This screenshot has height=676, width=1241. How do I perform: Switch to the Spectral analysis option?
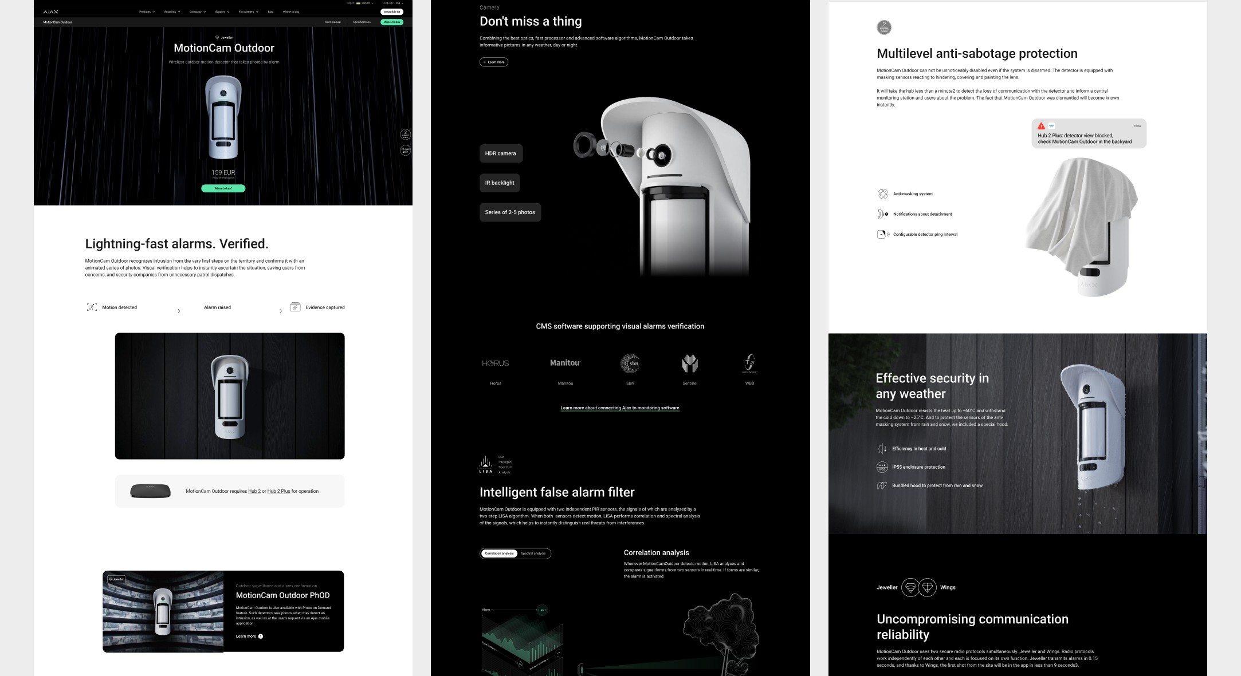click(533, 554)
